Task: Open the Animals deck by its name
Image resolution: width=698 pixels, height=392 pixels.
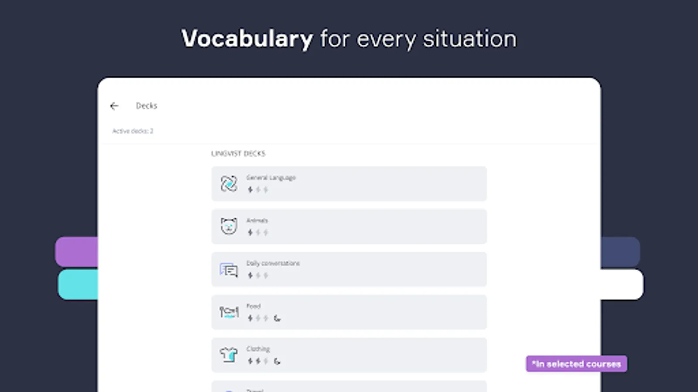Action: point(257,220)
